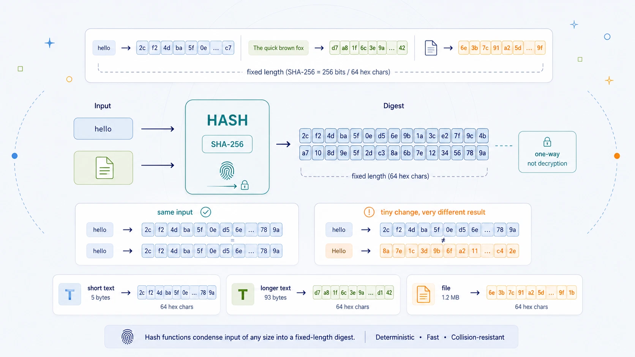Viewport: 635px width, 357px height.
Task: Click the 'The quick brown fox' chip
Action: pos(278,48)
